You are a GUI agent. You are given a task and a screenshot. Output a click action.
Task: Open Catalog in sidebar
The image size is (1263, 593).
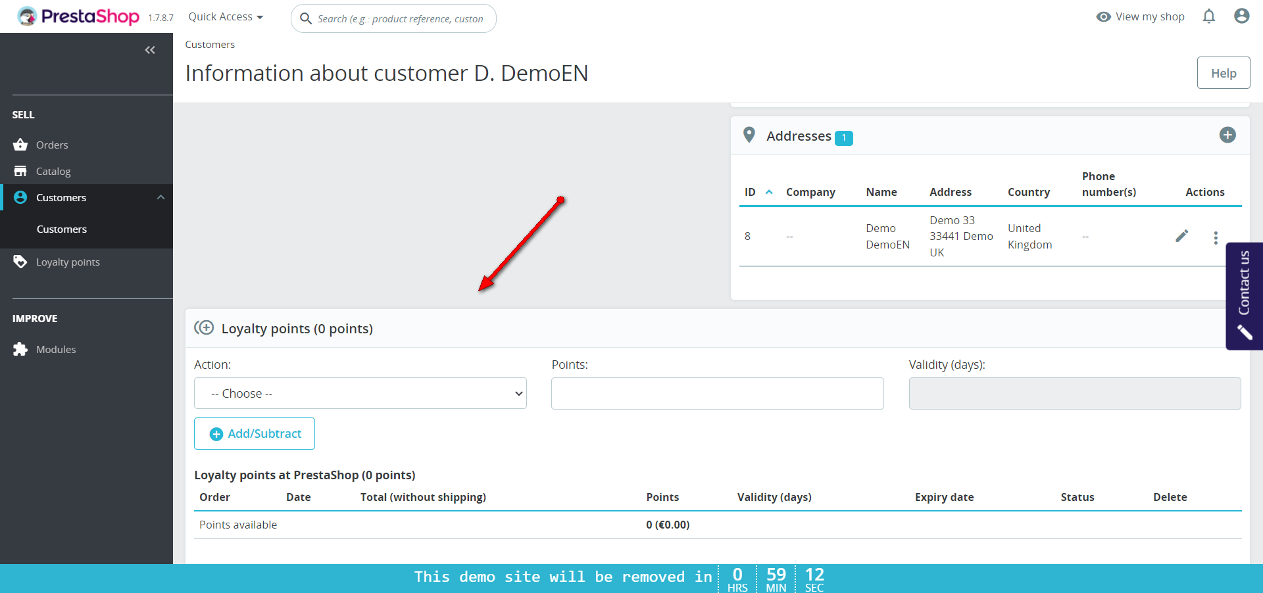(x=53, y=171)
